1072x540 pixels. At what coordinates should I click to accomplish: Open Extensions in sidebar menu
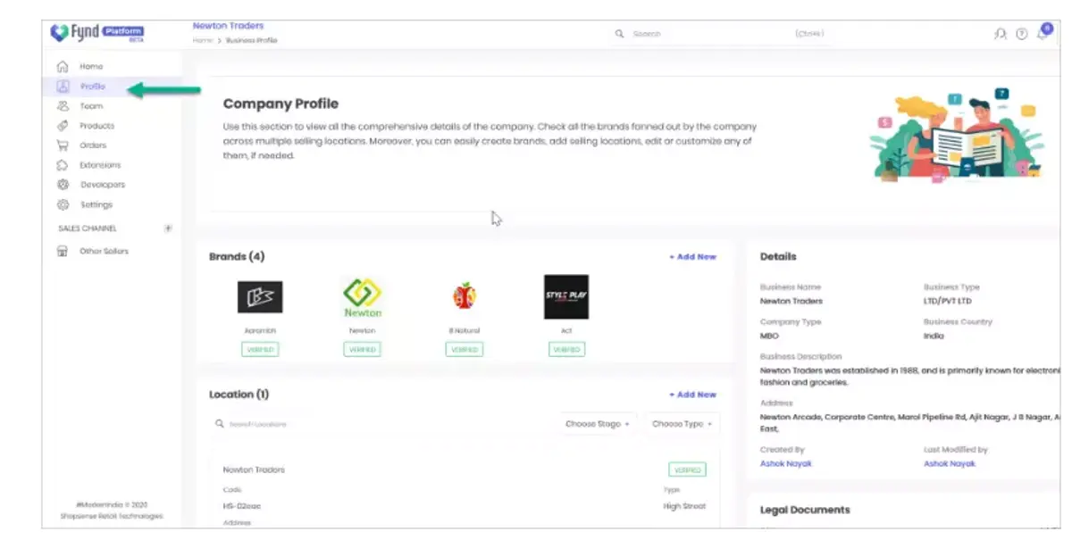pyautogui.click(x=100, y=165)
